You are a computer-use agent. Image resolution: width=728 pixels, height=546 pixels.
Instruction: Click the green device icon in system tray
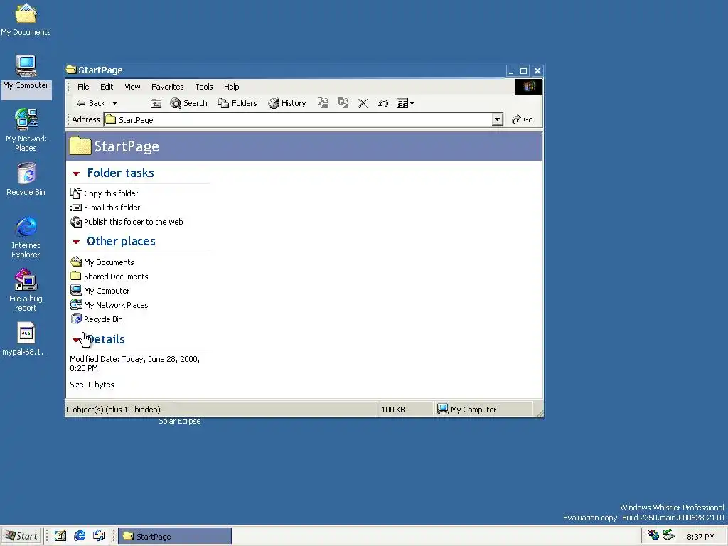click(x=668, y=535)
